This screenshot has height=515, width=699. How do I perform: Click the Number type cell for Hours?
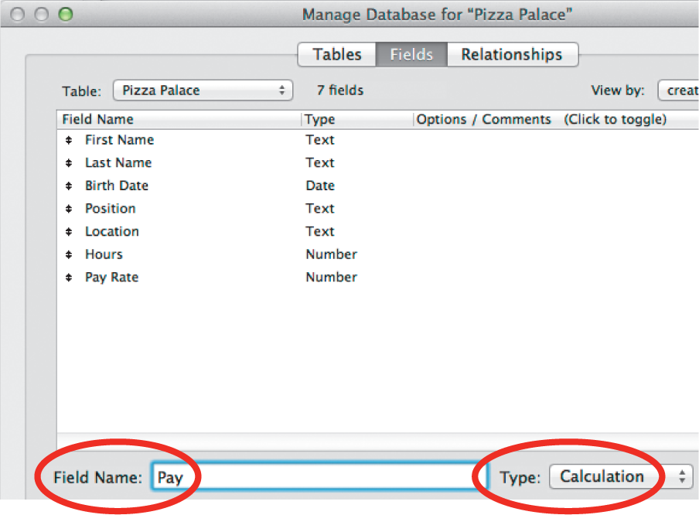(x=331, y=254)
